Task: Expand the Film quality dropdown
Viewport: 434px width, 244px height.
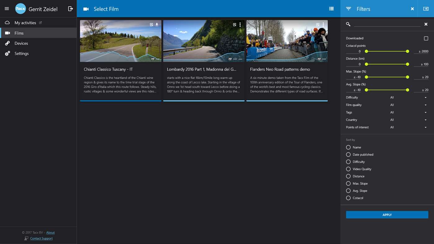Action: click(x=408, y=105)
